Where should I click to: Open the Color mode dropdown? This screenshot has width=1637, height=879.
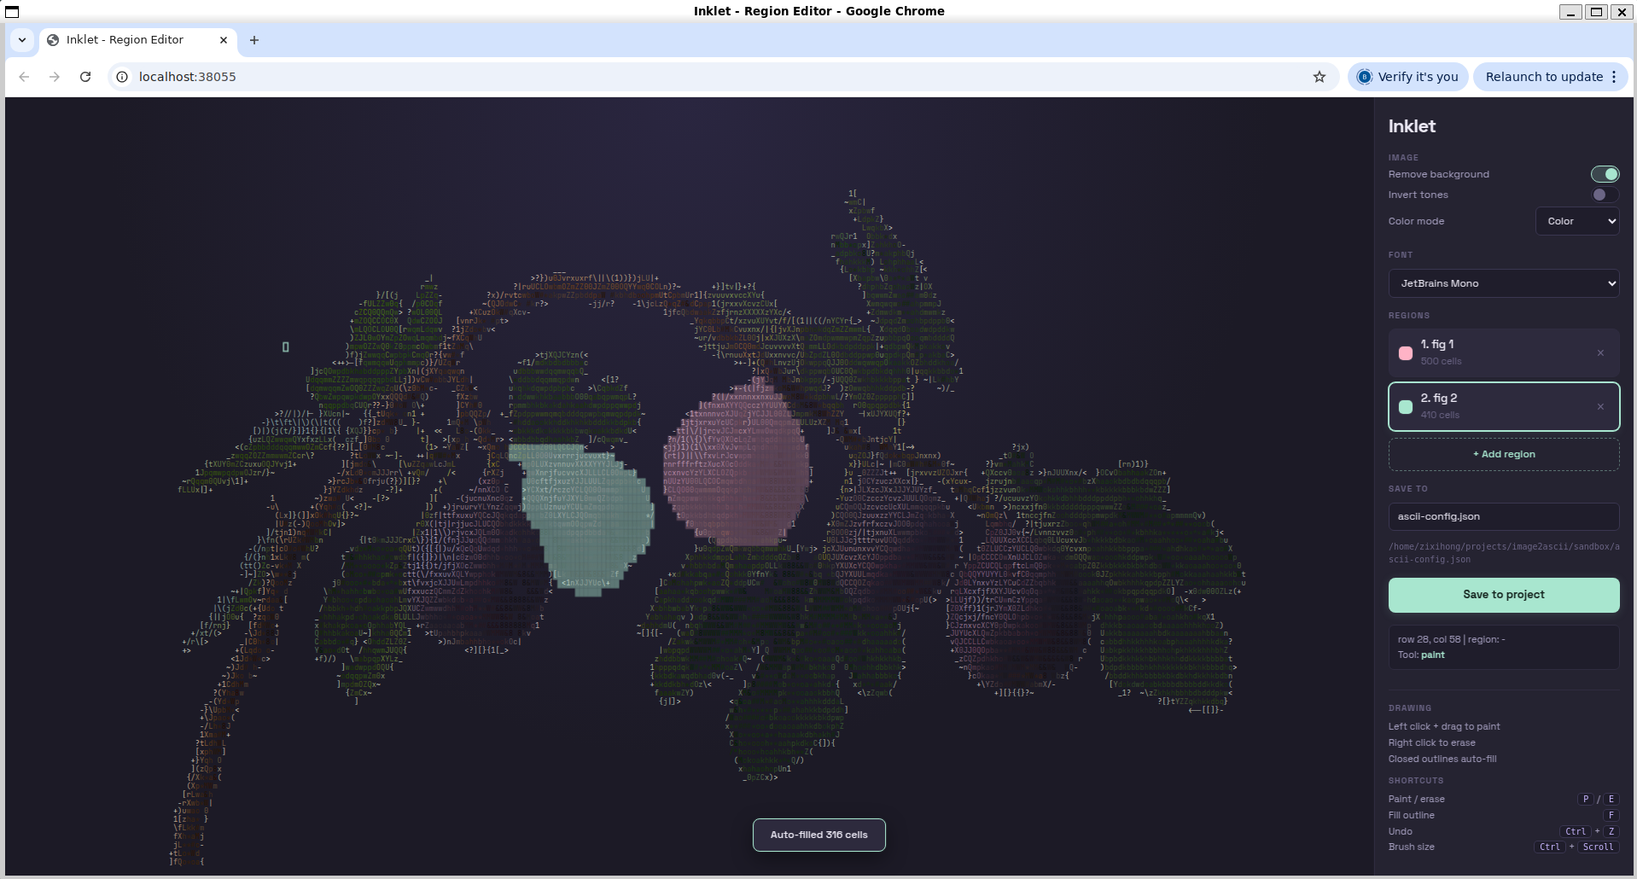(1576, 221)
